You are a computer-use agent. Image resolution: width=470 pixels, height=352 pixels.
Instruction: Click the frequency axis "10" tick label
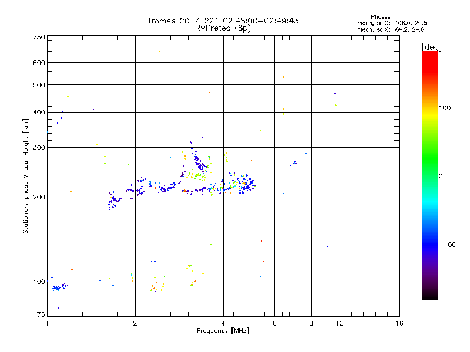point(340,323)
